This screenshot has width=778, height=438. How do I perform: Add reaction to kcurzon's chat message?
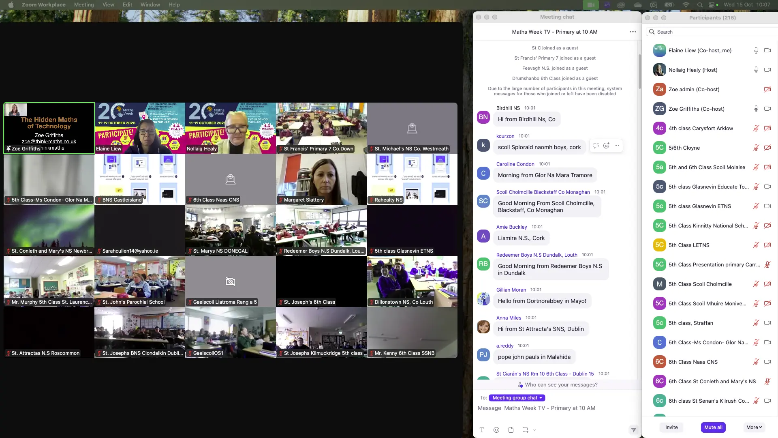[x=606, y=146]
